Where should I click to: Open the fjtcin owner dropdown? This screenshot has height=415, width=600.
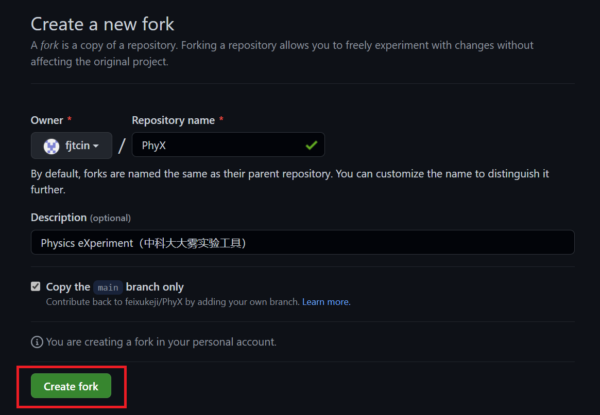pos(71,146)
